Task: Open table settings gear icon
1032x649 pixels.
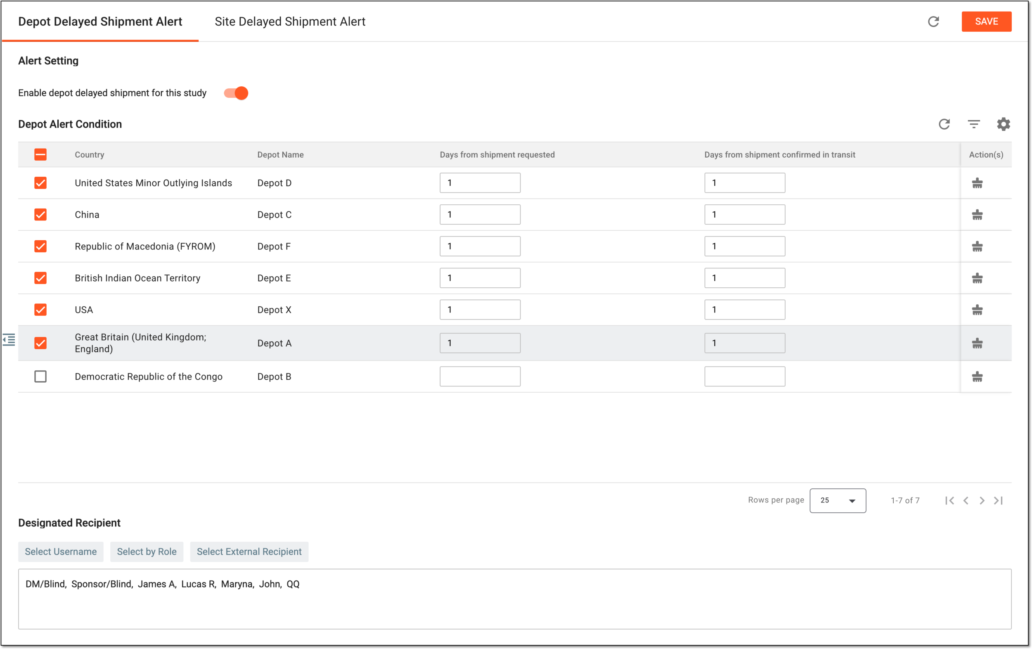Action: (1003, 124)
